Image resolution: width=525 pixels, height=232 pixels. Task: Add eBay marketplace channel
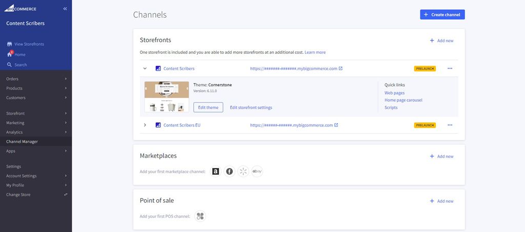(x=257, y=172)
